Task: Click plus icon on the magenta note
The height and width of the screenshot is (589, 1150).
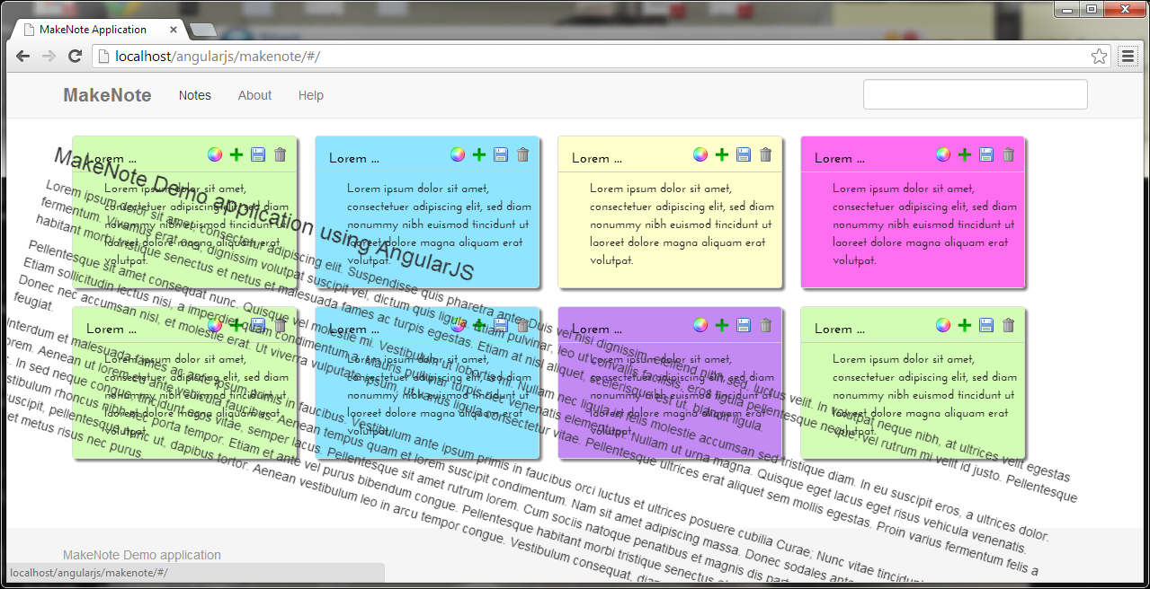Action: (x=965, y=154)
